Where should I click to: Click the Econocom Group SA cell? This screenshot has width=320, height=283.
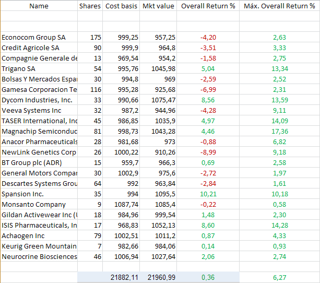pyautogui.click(x=39, y=37)
